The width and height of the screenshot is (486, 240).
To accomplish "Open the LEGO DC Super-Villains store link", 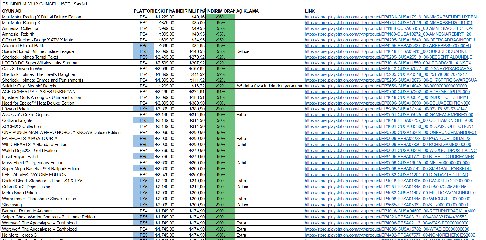I will point(388,63).
